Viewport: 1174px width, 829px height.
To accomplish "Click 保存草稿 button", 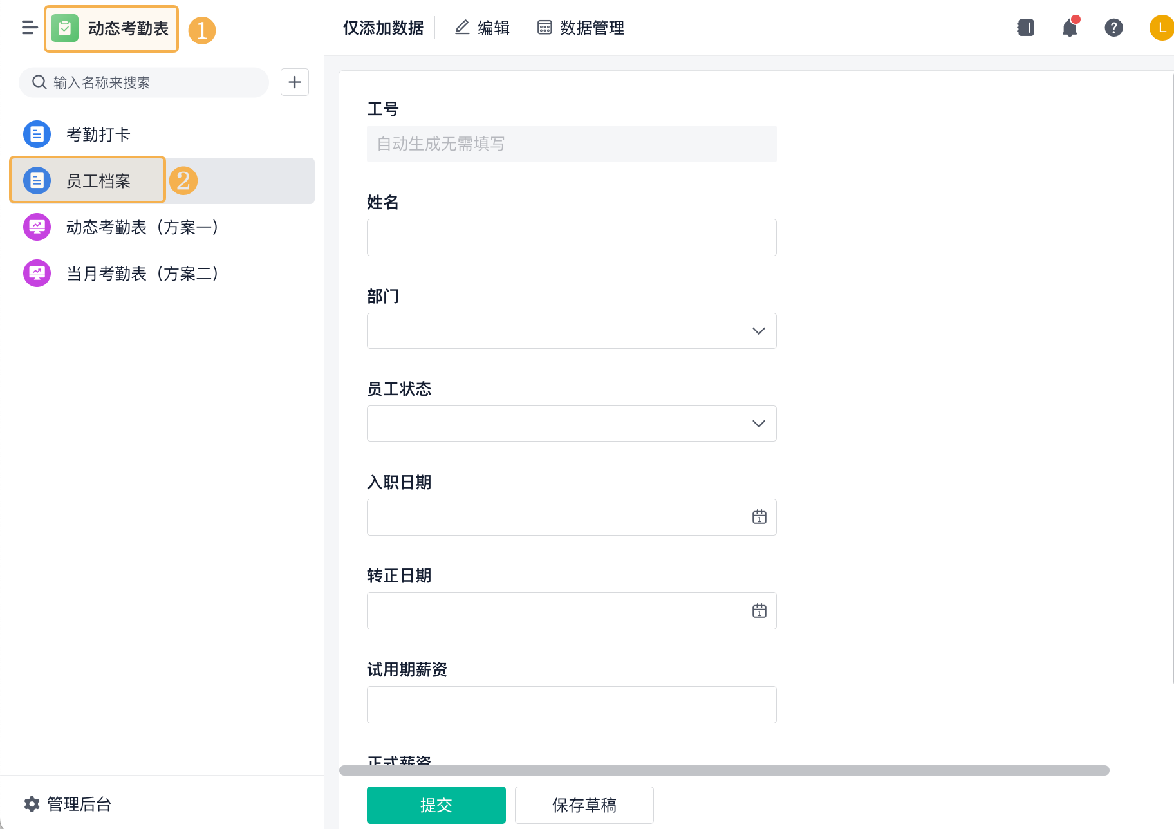I will click(584, 805).
